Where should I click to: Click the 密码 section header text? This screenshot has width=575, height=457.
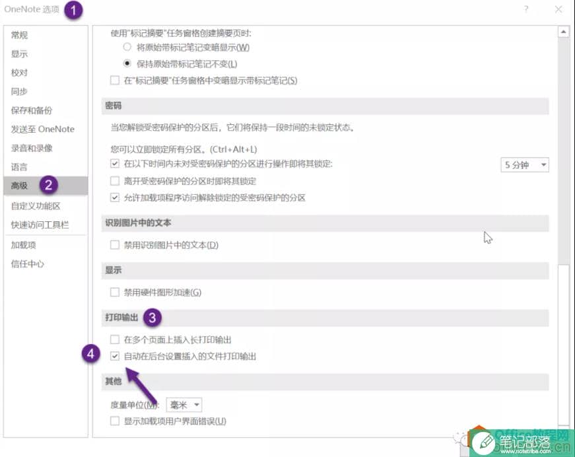[114, 106]
